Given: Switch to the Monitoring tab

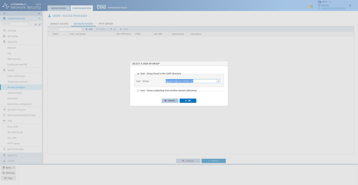Looking at the screenshot, I should [x=59, y=8].
